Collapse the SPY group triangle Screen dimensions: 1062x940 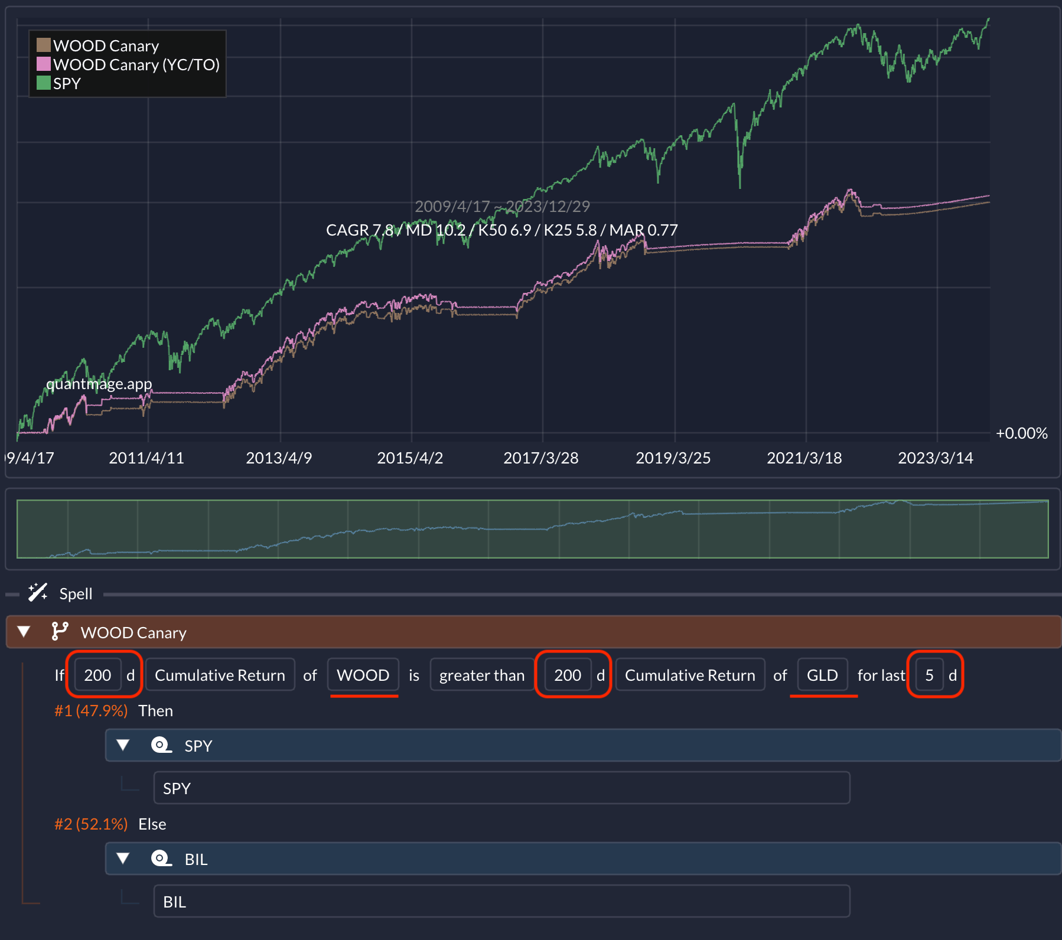123,745
